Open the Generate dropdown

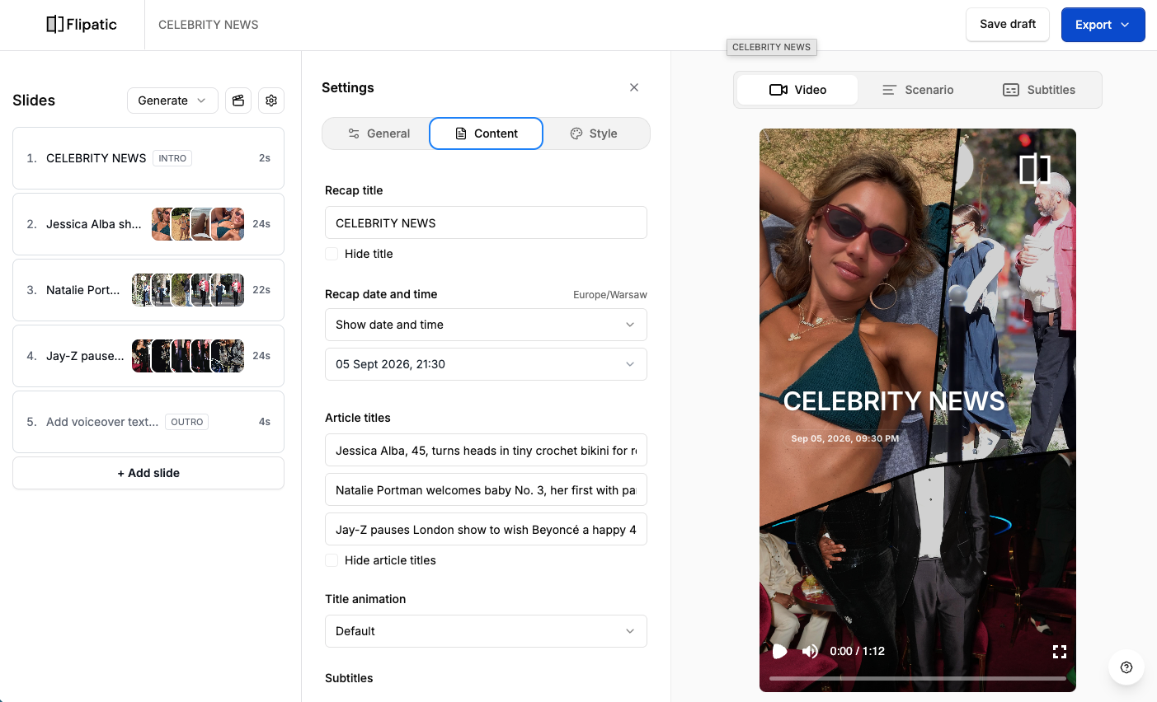172,101
